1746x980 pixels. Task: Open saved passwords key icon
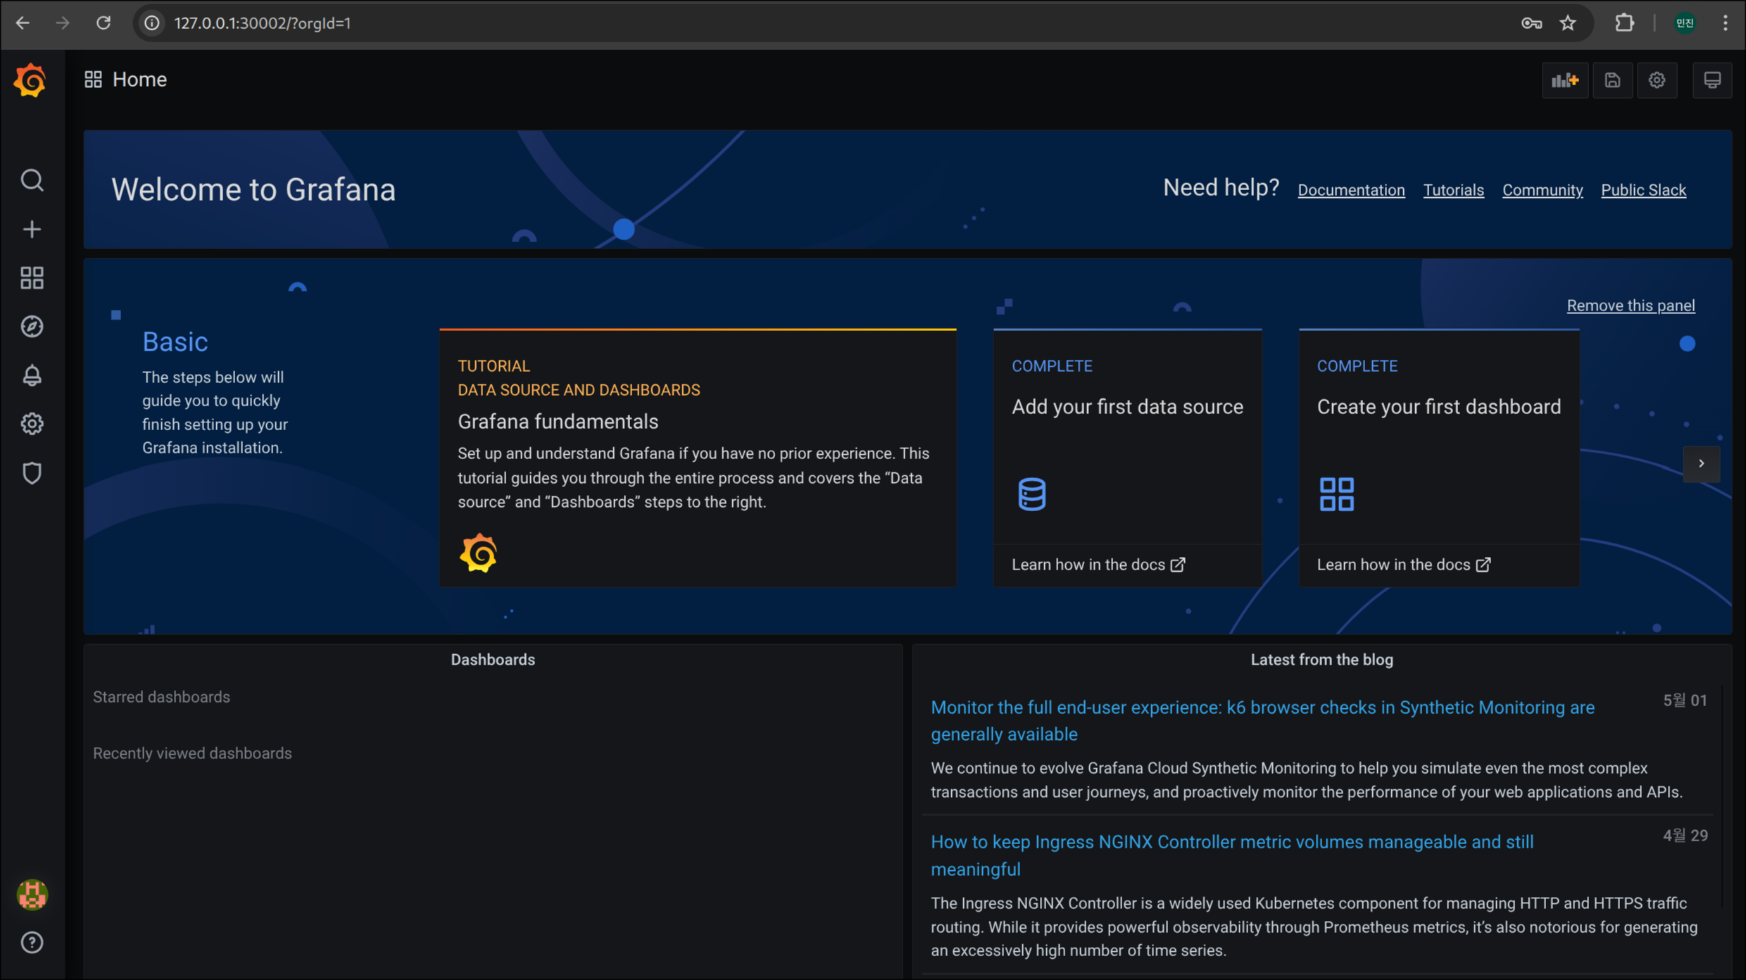(1531, 23)
